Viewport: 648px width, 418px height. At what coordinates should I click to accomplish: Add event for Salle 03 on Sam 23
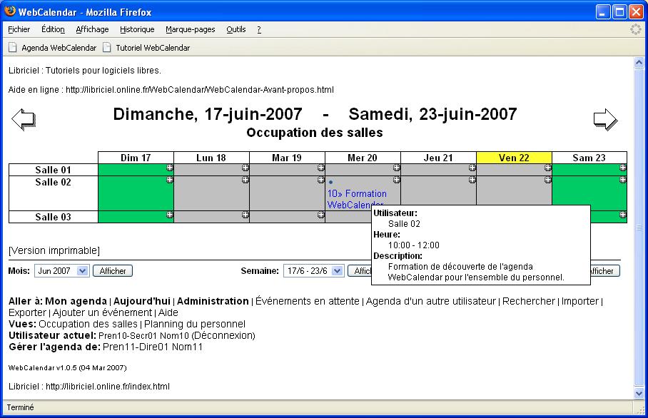tap(623, 215)
